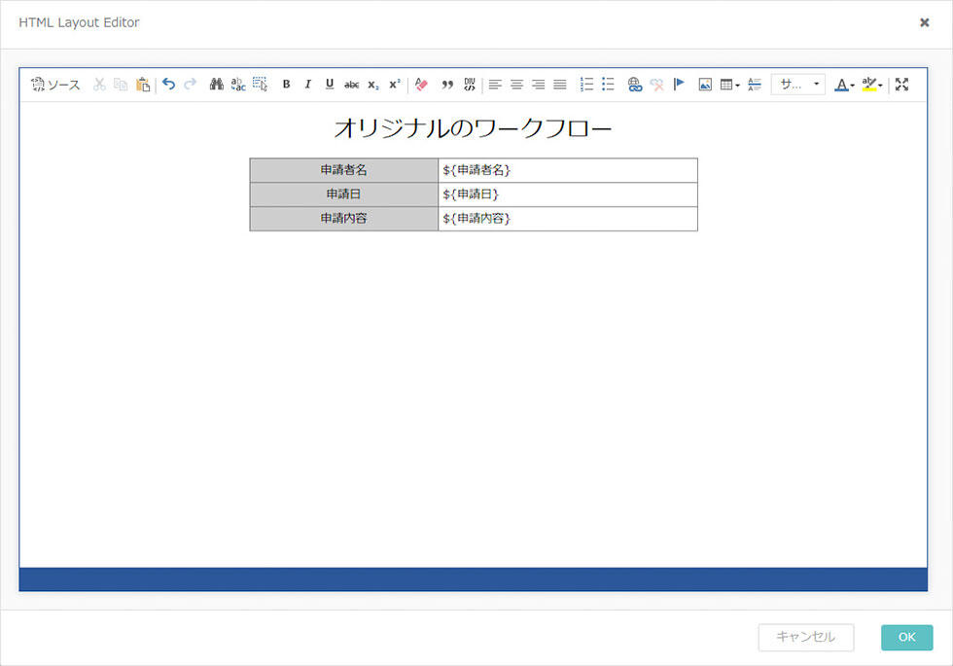Insert a block quote
Image resolution: width=953 pixels, height=666 pixels.
(447, 85)
